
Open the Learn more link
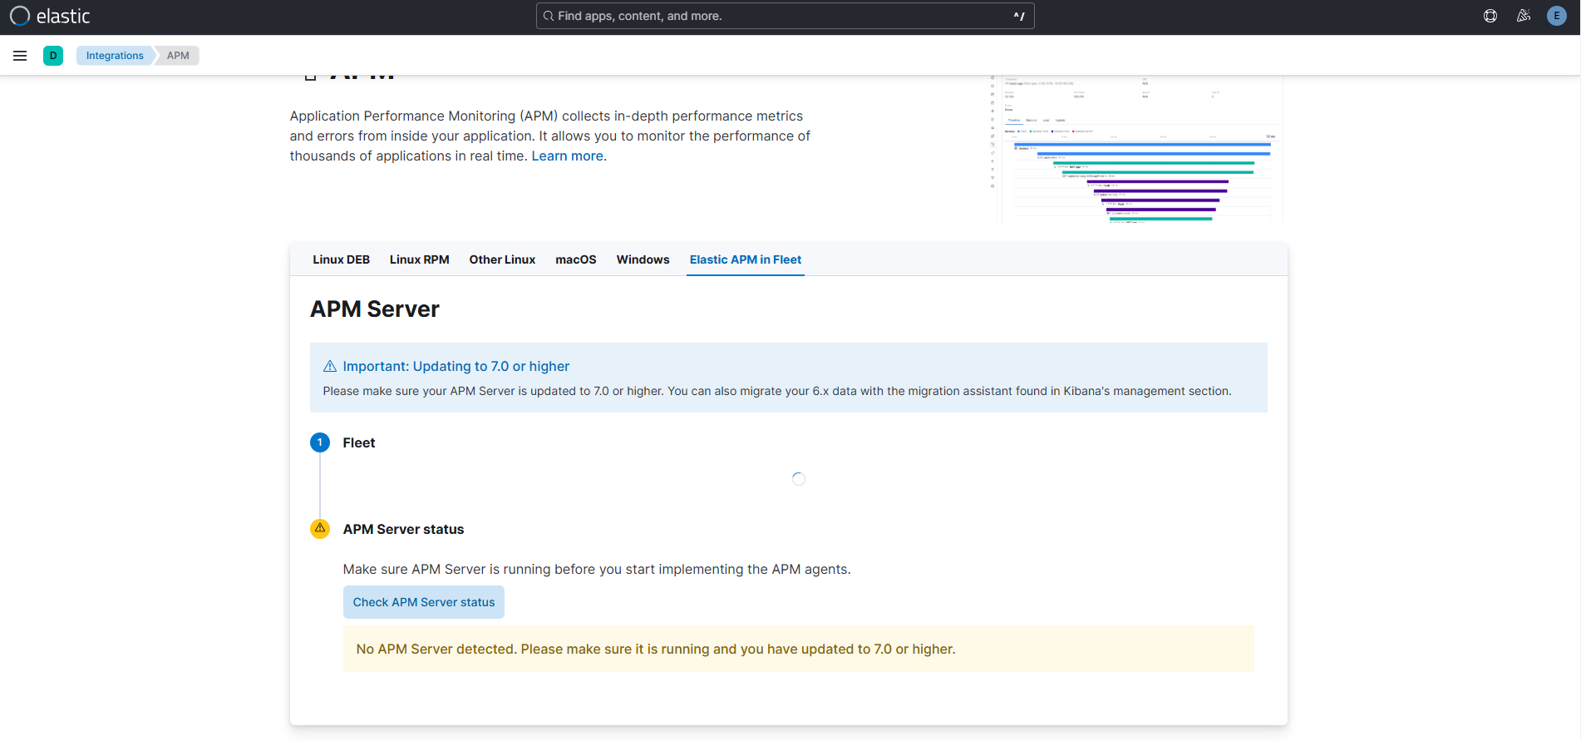point(568,156)
